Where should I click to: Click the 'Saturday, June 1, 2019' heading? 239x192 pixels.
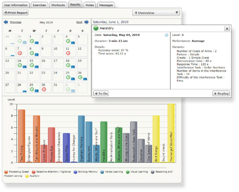click(x=111, y=22)
